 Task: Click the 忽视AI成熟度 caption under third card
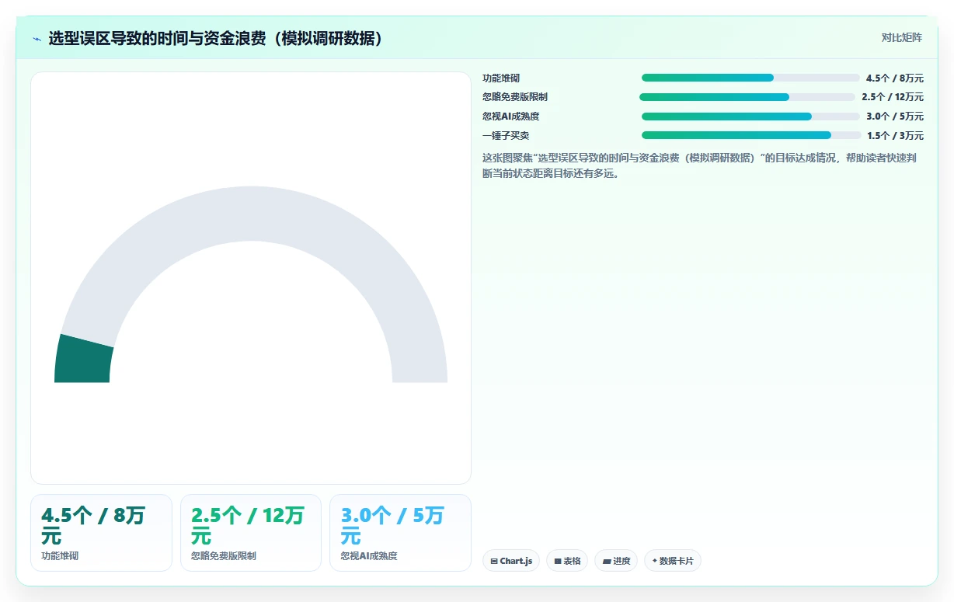point(369,556)
